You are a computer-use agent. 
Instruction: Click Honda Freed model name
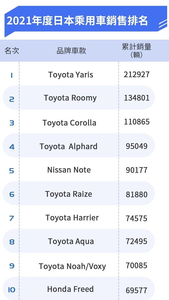click(70, 289)
